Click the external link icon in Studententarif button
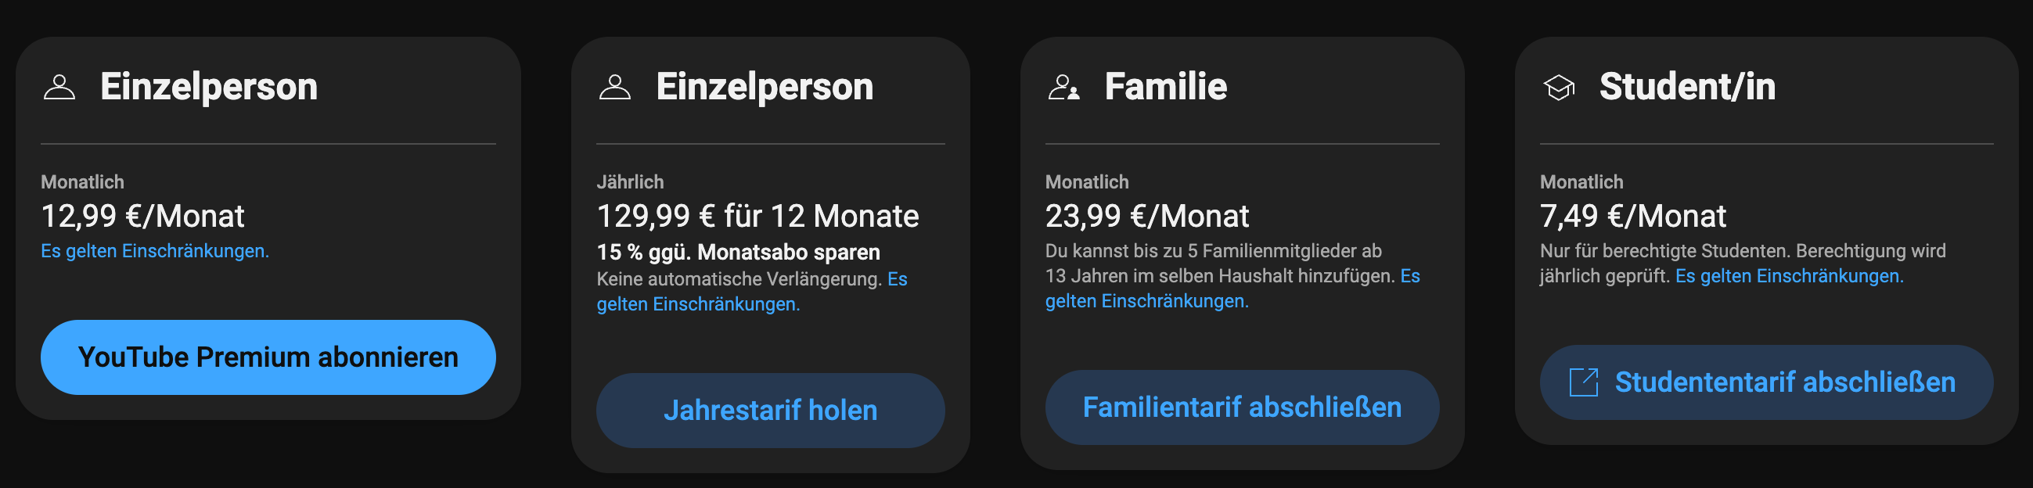The width and height of the screenshot is (2033, 488). (1583, 382)
